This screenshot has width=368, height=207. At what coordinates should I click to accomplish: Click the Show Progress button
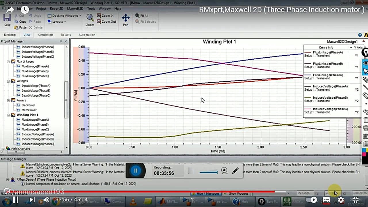point(236,194)
